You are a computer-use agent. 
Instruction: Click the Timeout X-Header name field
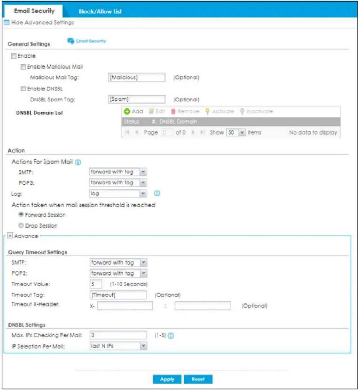125,306
